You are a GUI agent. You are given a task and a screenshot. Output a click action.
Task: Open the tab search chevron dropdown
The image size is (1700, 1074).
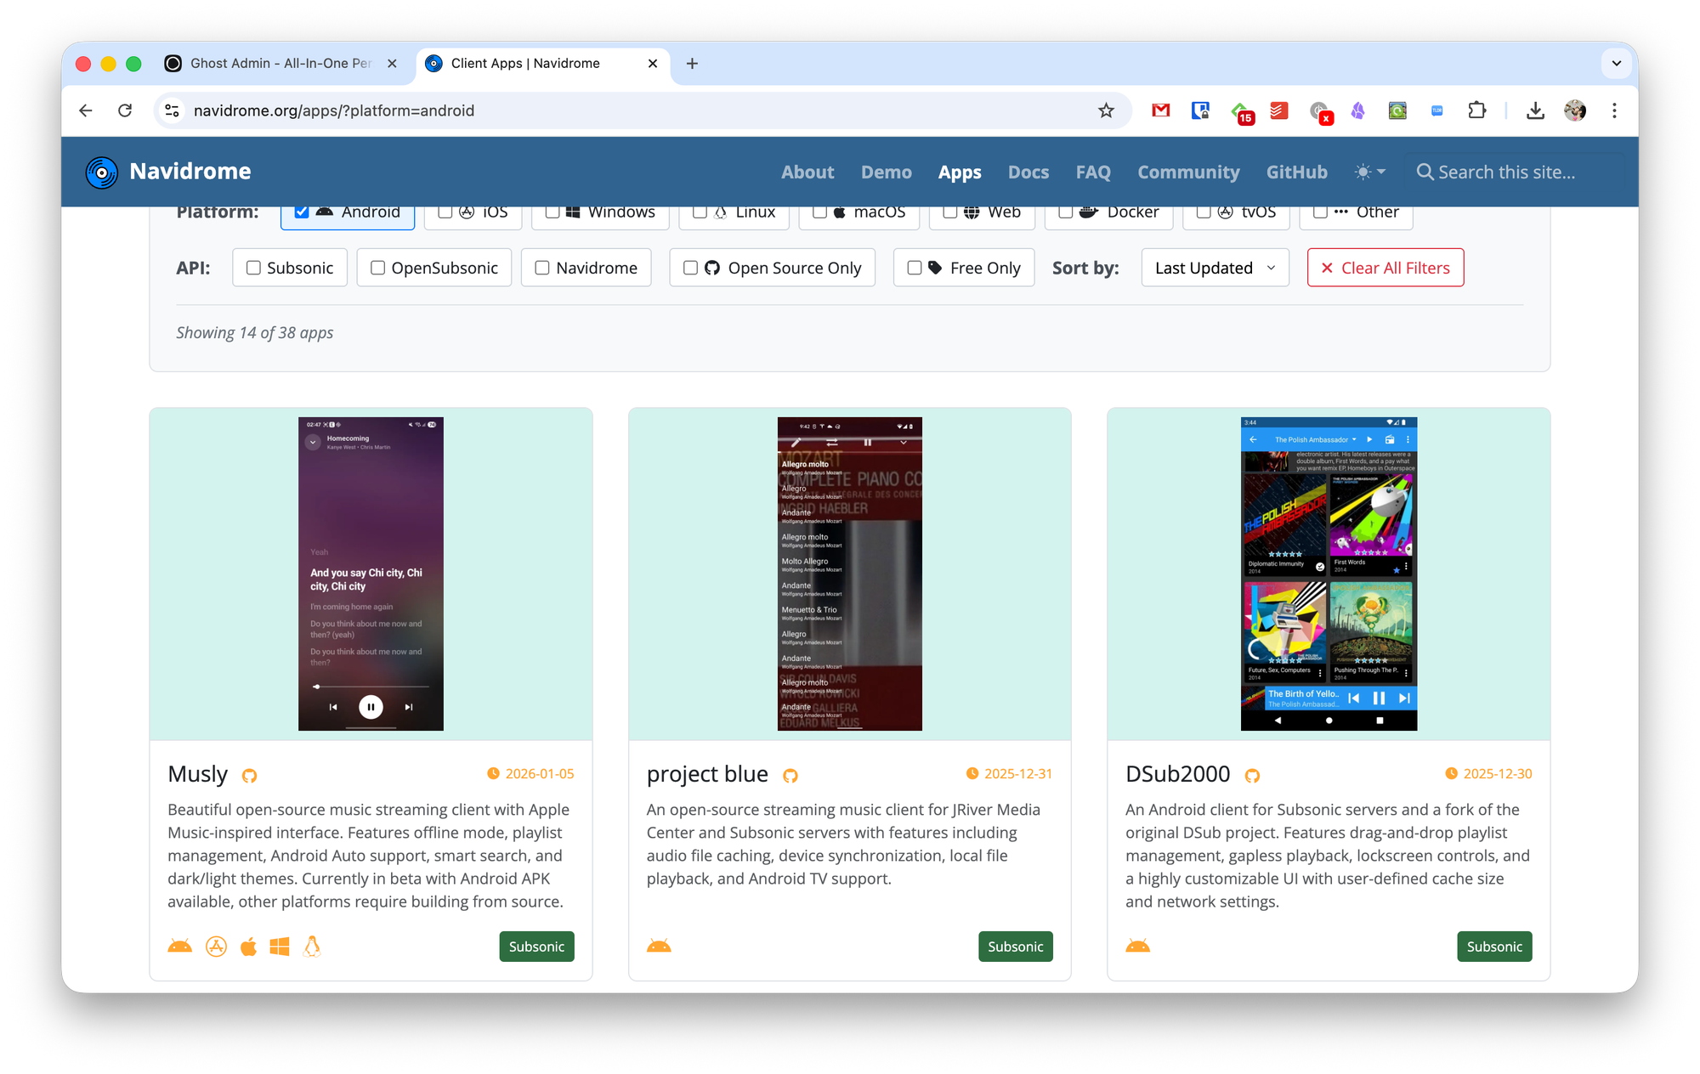point(1616,64)
